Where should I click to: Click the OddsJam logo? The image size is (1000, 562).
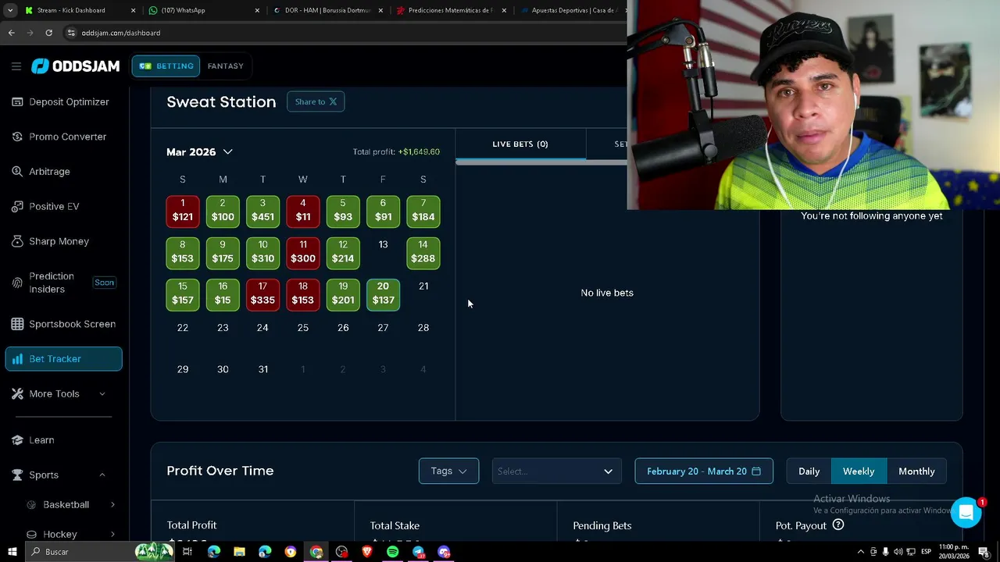(x=75, y=66)
